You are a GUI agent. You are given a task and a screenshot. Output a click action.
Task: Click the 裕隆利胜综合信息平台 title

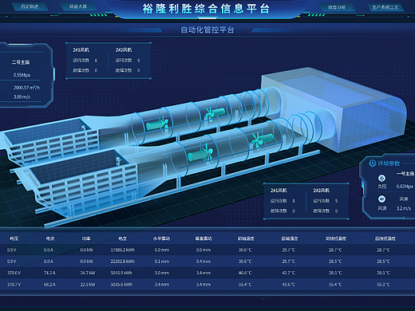point(206,9)
